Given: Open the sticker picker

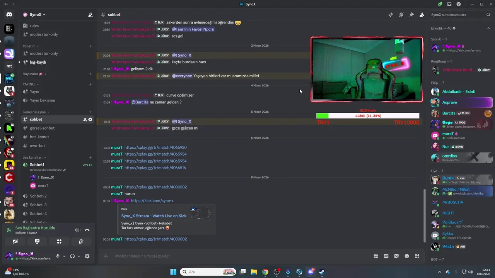Looking at the screenshot, I should (396, 256).
